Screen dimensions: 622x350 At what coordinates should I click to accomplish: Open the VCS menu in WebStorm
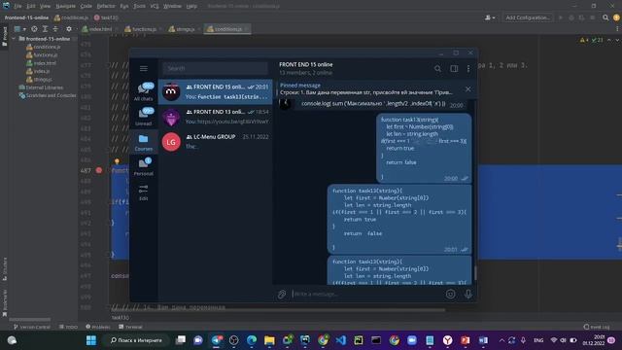(155, 6)
